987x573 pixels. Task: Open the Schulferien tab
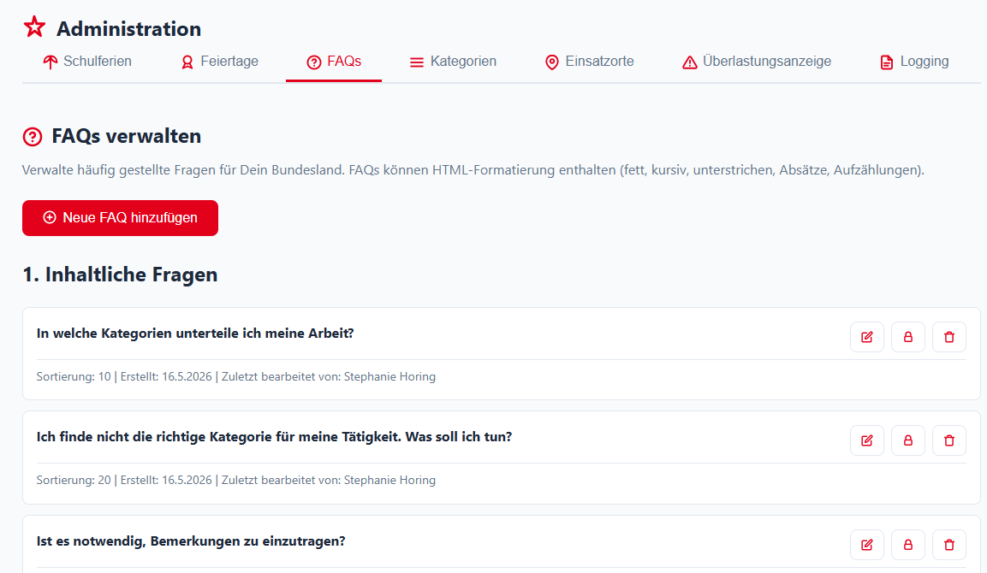pos(86,62)
